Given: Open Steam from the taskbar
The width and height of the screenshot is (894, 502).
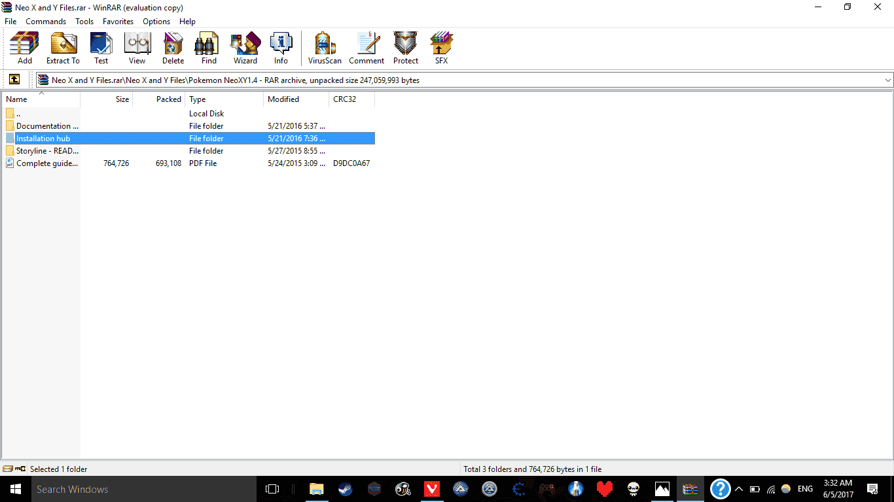Looking at the screenshot, I should coord(345,489).
